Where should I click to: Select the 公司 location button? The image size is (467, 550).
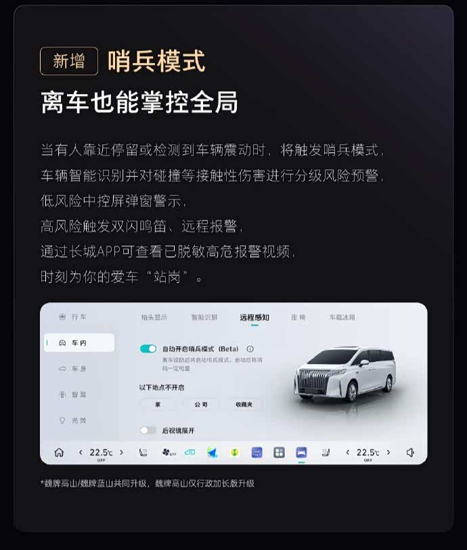(201, 405)
